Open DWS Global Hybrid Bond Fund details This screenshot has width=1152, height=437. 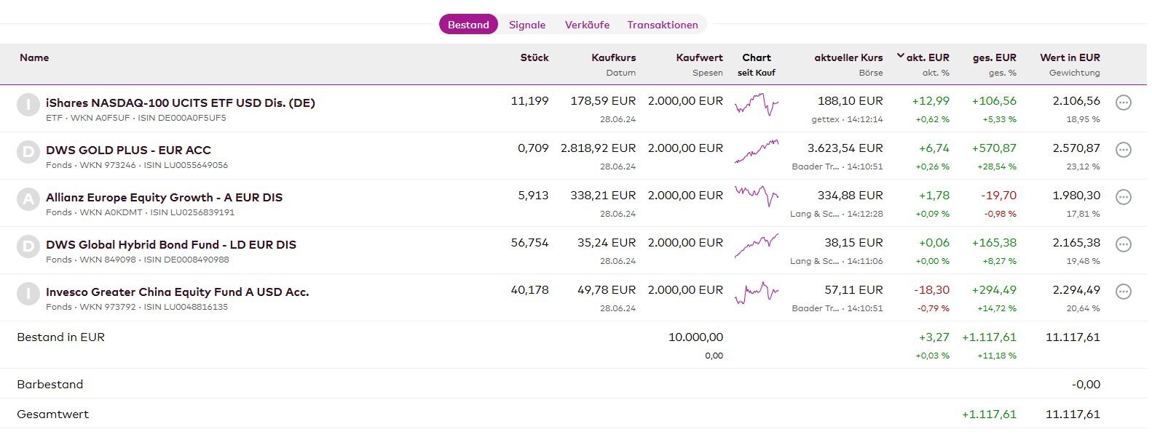(x=171, y=244)
